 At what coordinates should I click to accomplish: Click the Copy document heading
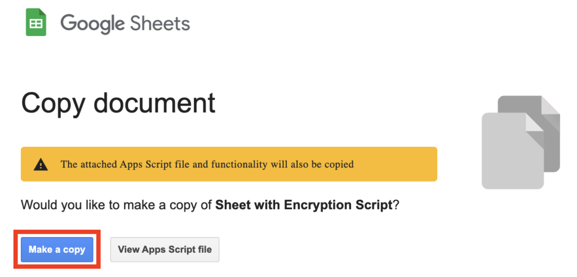point(118,103)
